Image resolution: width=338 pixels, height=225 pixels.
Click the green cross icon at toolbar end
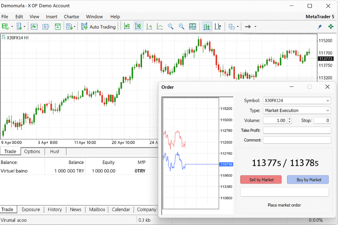pyautogui.click(x=331, y=27)
